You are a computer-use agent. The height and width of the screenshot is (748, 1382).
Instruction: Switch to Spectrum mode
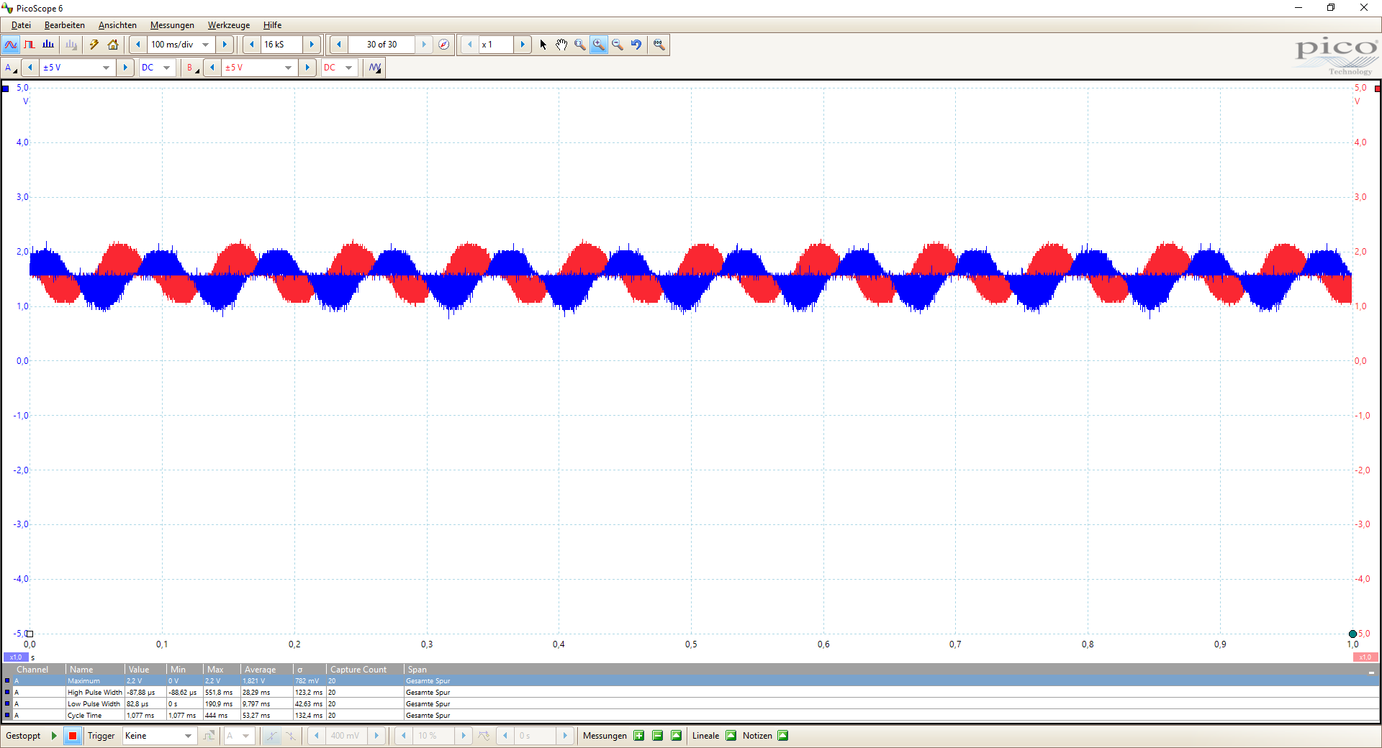tap(48, 45)
